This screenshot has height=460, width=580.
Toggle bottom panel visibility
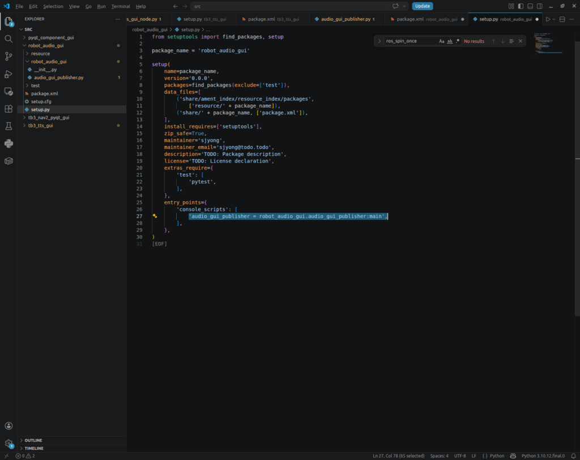[x=530, y=6]
